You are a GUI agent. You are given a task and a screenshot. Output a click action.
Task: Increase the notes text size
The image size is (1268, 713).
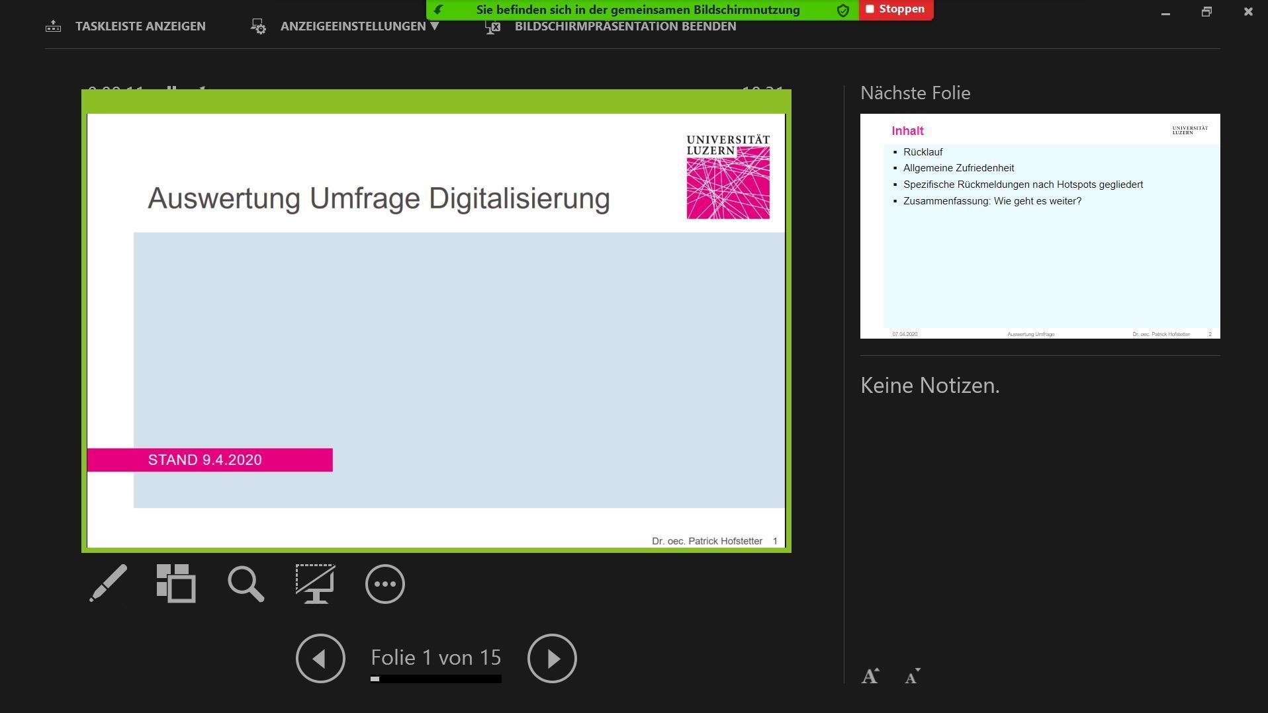pyautogui.click(x=870, y=676)
